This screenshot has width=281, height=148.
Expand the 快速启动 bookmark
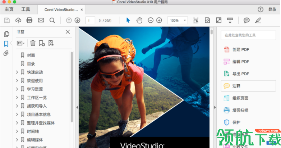coord(17,72)
